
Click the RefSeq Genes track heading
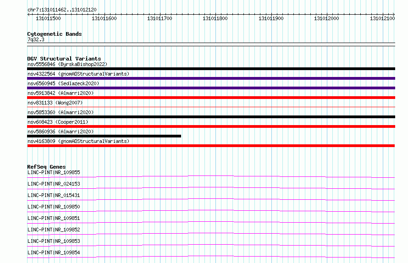click(x=46, y=167)
